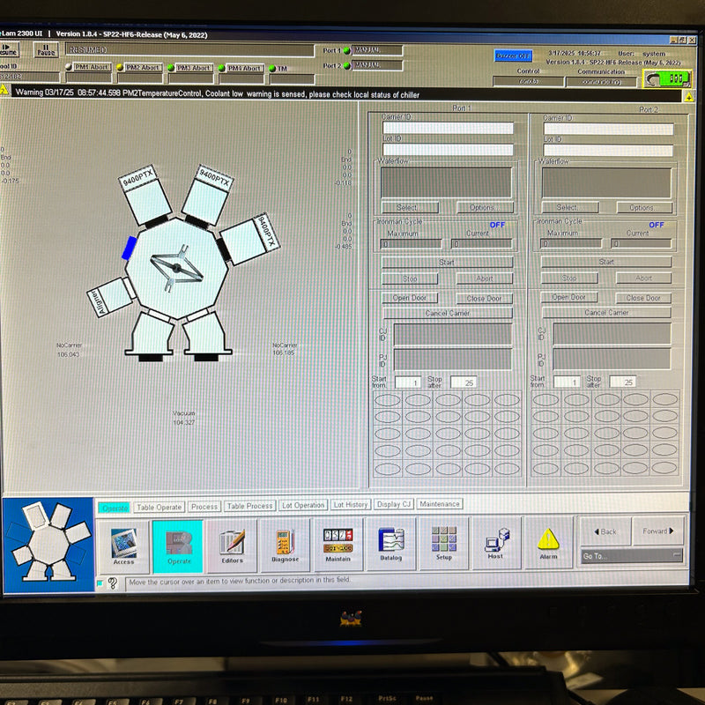Click the help question mark icon
The image size is (705, 705).
113,583
